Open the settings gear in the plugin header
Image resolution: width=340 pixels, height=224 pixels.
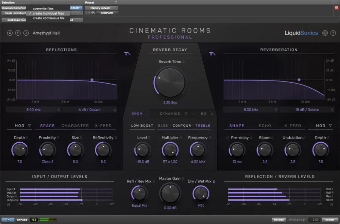point(325,33)
